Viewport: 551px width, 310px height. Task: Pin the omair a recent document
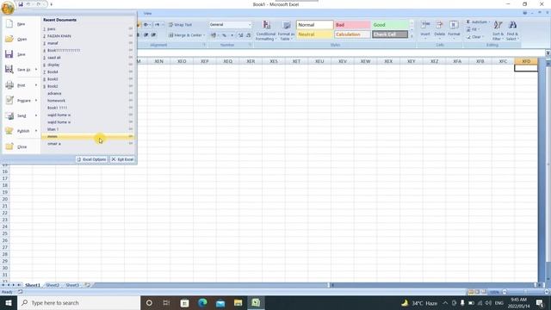[x=131, y=144]
